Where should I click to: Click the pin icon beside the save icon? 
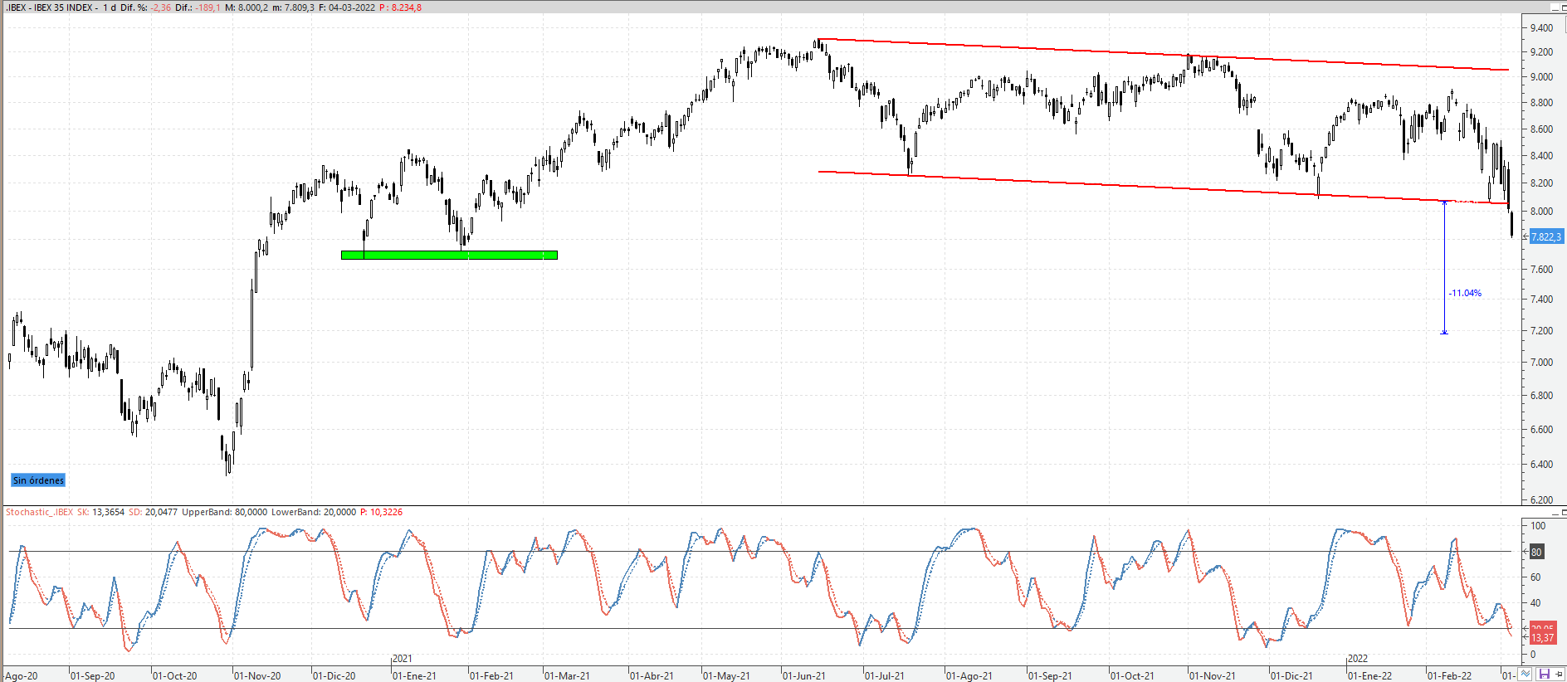coord(1559,674)
